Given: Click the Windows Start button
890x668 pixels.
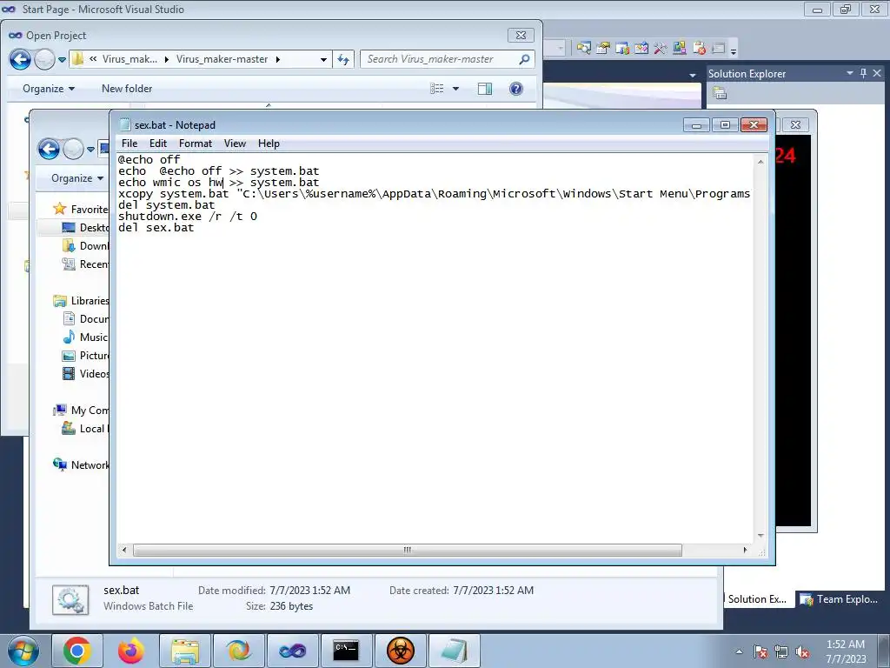Looking at the screenshot, I should click(23, 651).
